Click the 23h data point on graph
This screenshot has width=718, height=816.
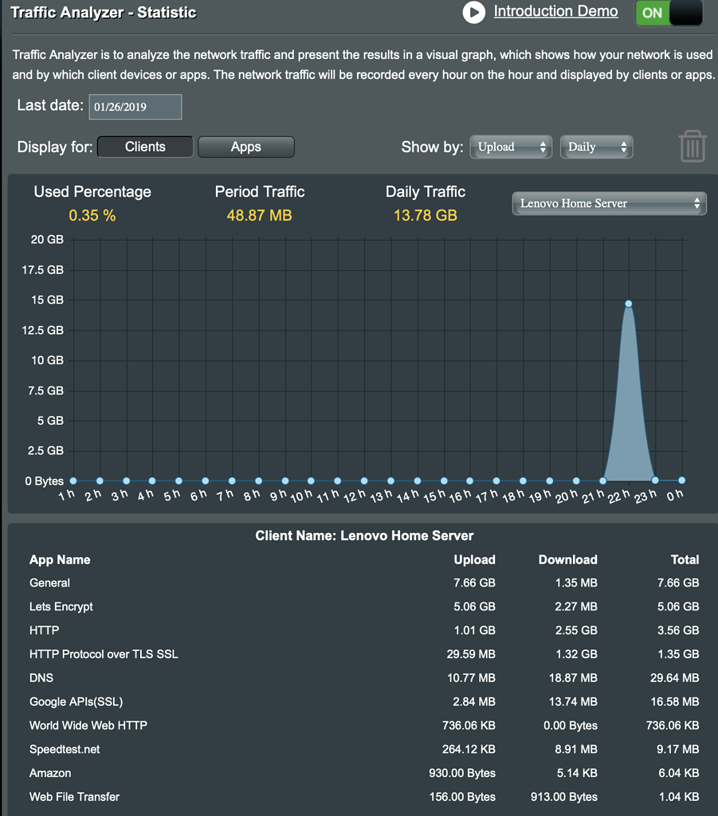[x=655, y=481]
